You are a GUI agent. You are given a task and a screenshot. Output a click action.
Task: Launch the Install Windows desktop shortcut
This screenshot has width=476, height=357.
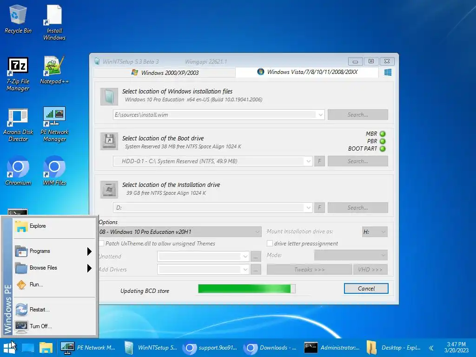pos(54,22)
